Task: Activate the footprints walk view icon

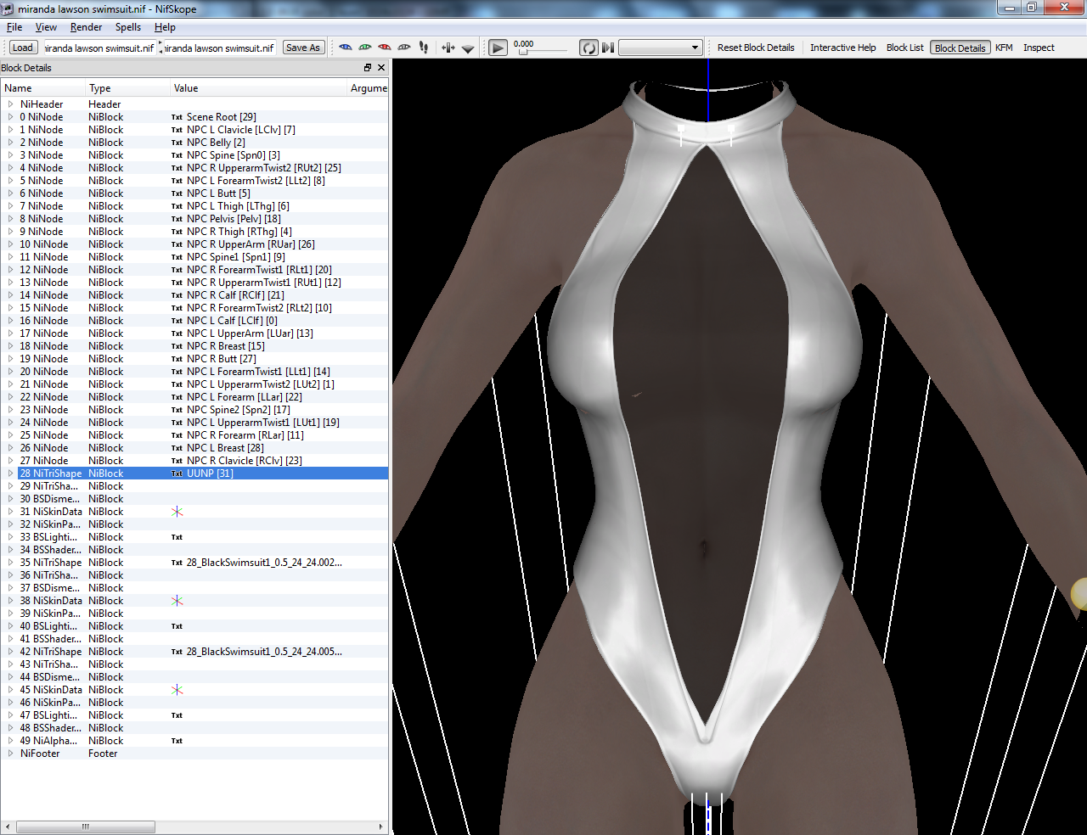Action: click(424, 48)
